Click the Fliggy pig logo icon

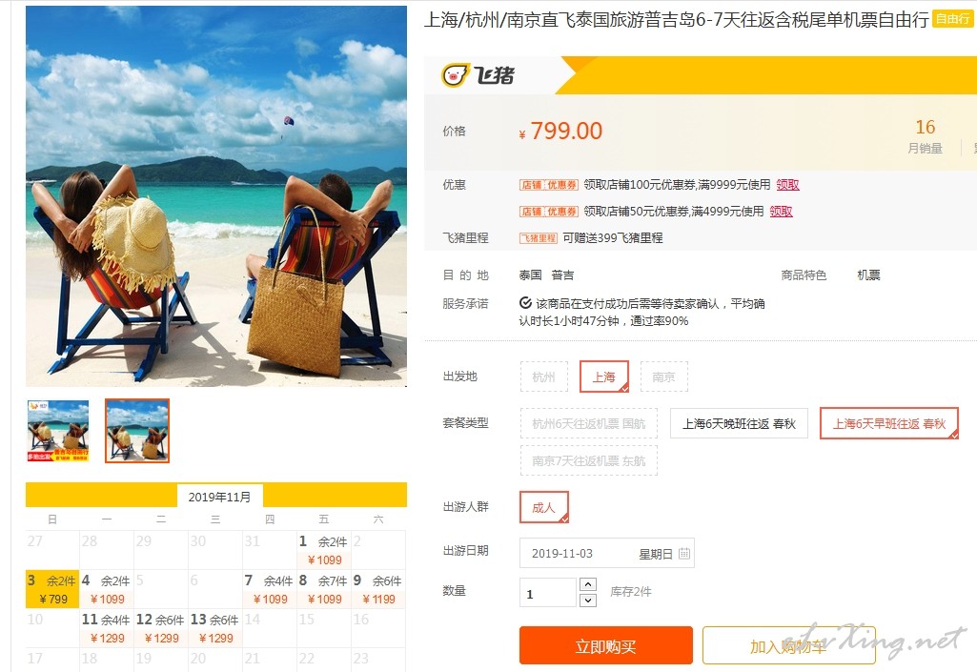pos(456,75)
